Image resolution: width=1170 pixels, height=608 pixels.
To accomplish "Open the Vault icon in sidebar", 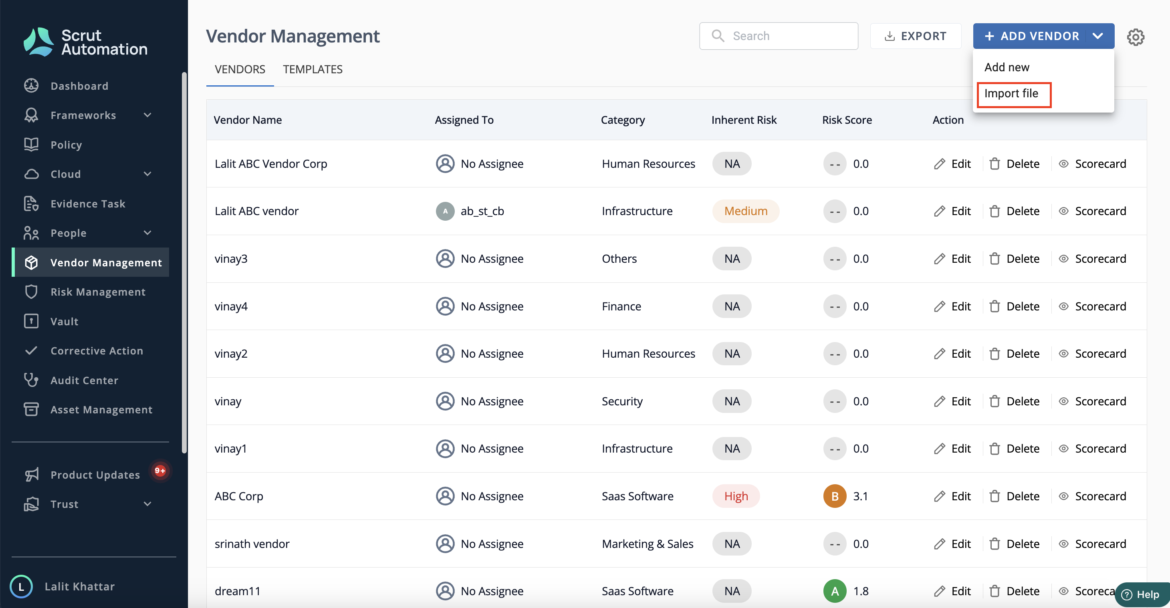I will tap(31, 321).
